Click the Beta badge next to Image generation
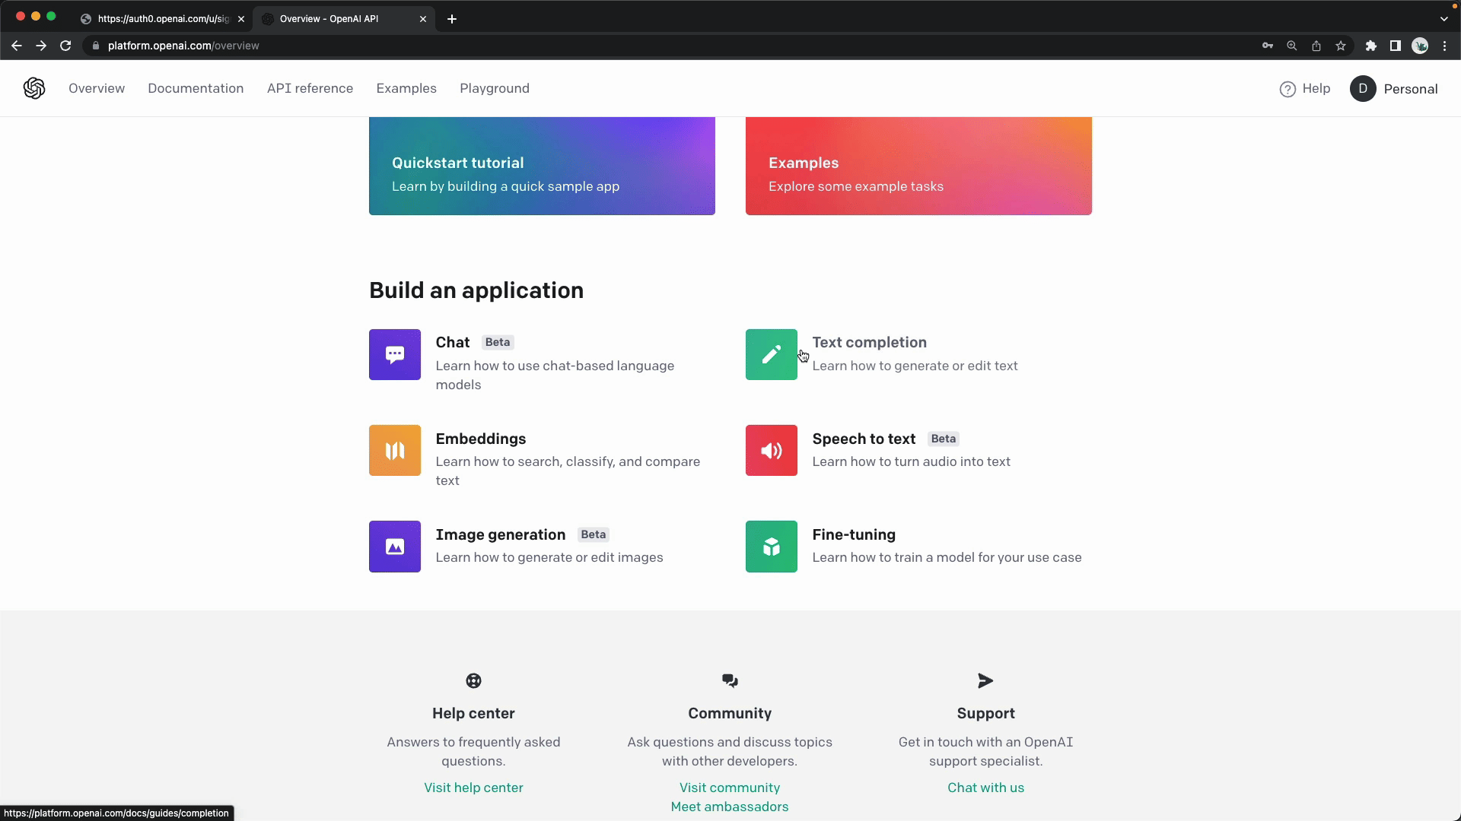1461x821 pixels. [594, 534]
